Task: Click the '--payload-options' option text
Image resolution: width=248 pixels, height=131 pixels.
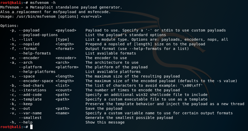Action: click(38, 35)
